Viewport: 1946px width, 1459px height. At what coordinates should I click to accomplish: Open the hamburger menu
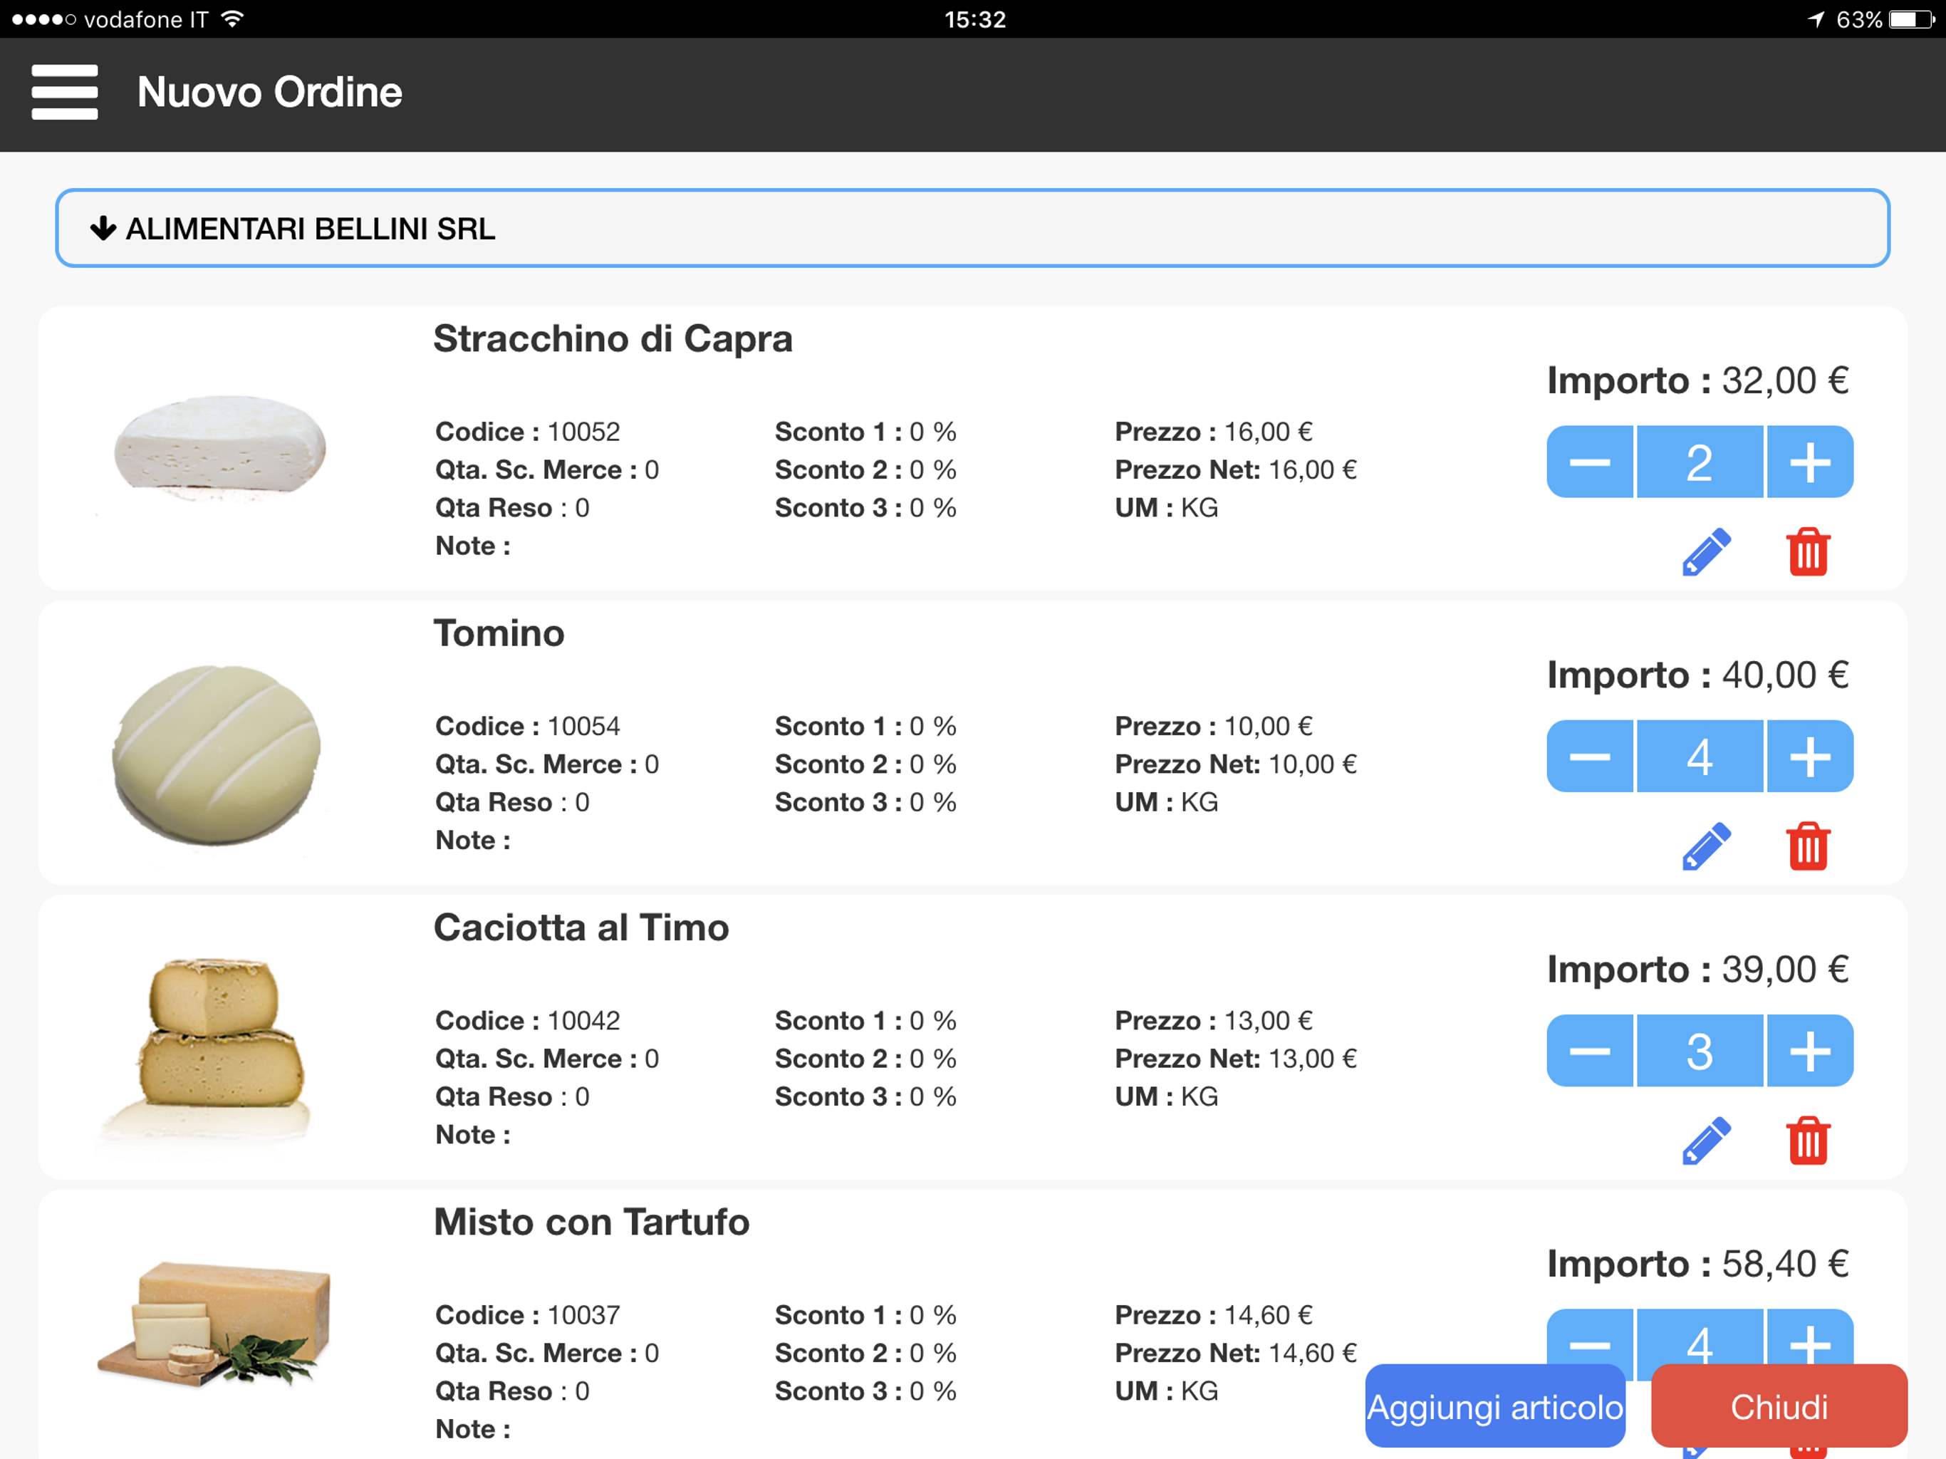click(x=64, y=91)
